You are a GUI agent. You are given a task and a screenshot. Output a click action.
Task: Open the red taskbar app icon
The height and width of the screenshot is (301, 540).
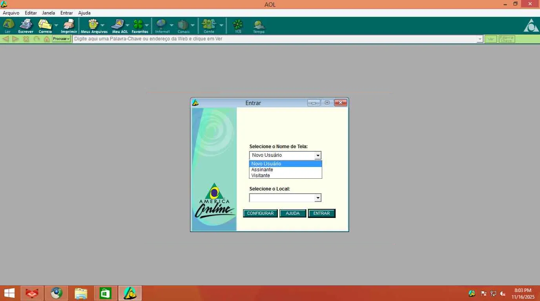pos(32,293)
